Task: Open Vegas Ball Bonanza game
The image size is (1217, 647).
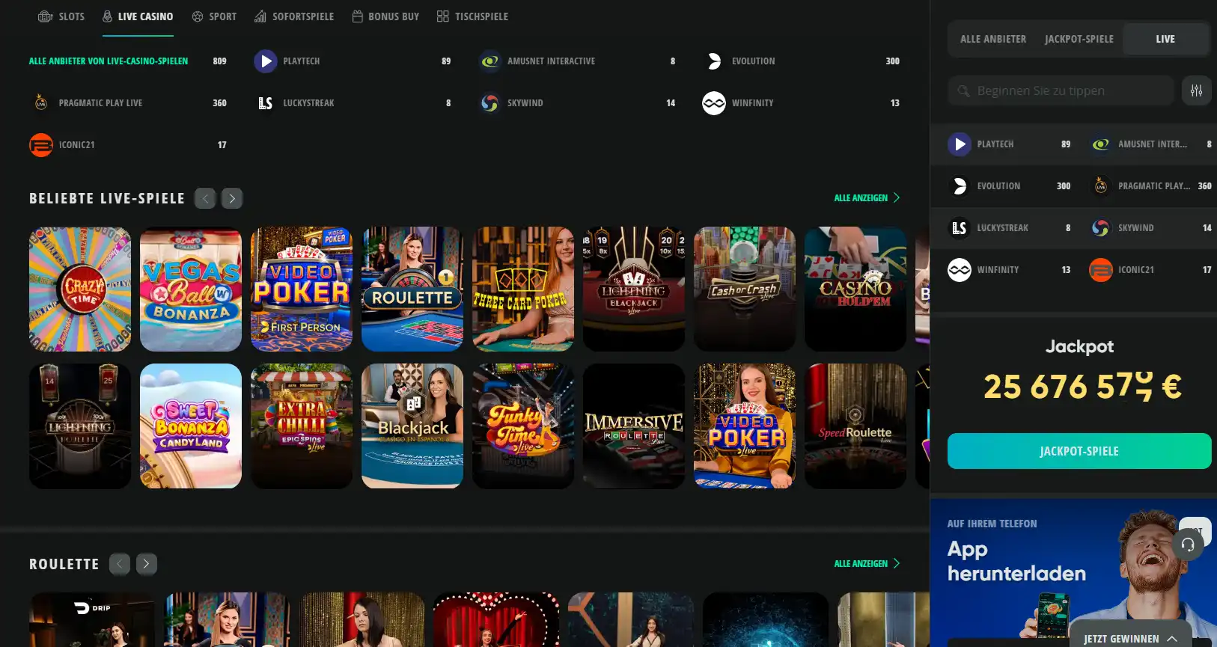Action: [191, 289]
